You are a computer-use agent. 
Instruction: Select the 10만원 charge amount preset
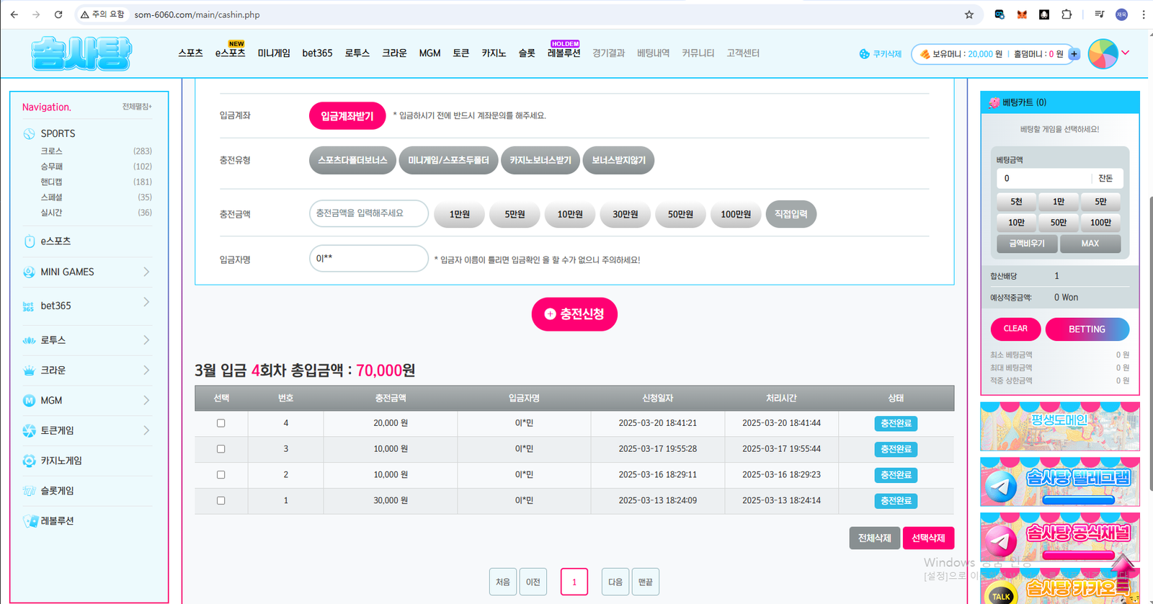(x=569, y=214)
